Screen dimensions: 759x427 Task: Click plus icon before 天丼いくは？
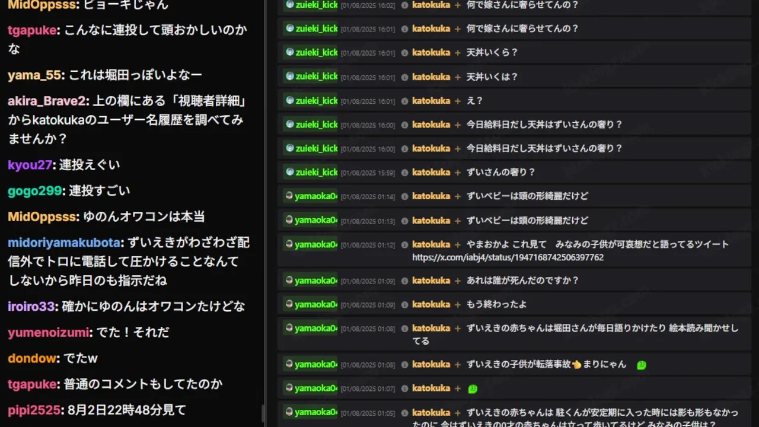[x=457, y=77]
